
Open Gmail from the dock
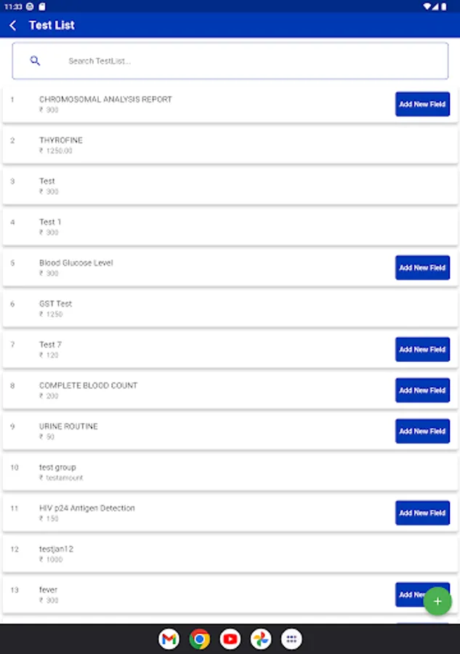(x=169, y=639)
